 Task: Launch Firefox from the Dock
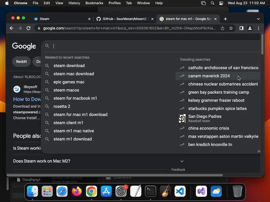77,191
